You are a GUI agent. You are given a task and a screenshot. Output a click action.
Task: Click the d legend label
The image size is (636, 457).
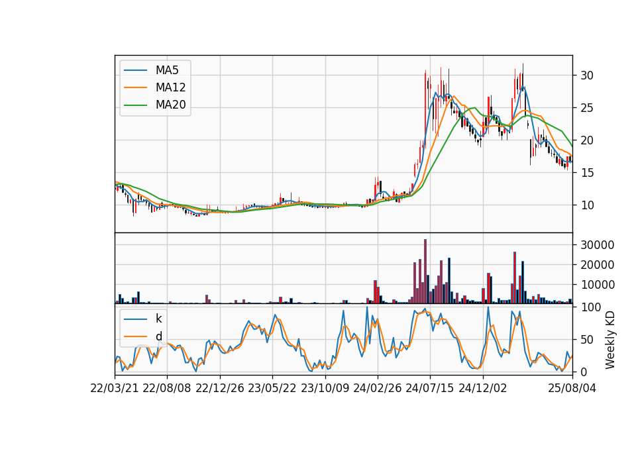pyautogui.click(x=158, y=336)
